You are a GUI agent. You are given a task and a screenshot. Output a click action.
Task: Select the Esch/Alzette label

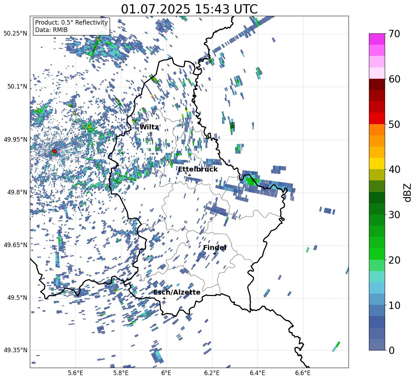(177, 292)
